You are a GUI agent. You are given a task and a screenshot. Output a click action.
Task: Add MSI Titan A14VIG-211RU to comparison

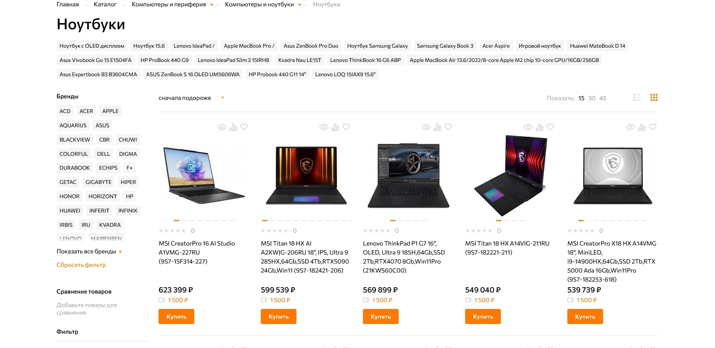[540, 127]
